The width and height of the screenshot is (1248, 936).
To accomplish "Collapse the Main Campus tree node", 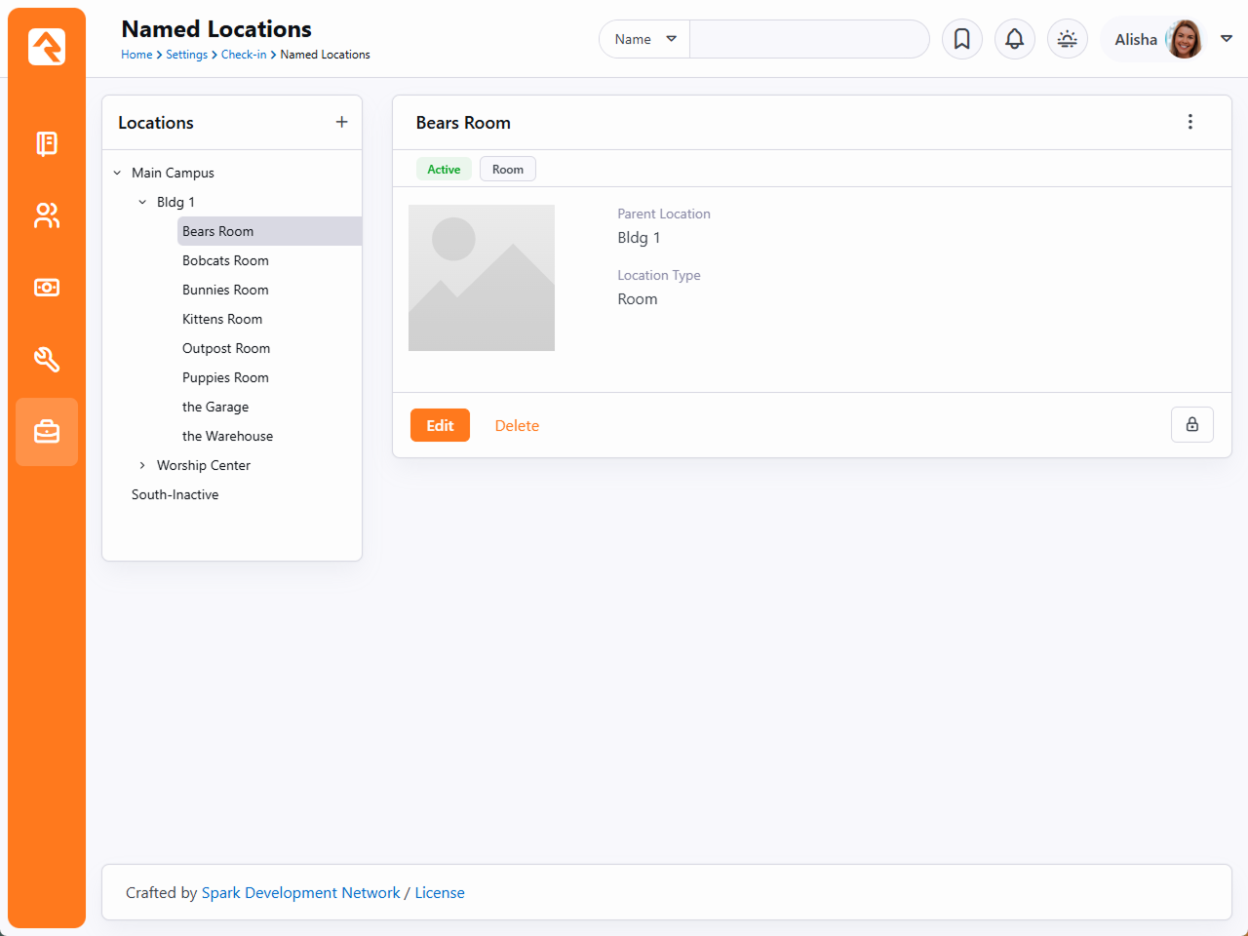I will (117, 174).
